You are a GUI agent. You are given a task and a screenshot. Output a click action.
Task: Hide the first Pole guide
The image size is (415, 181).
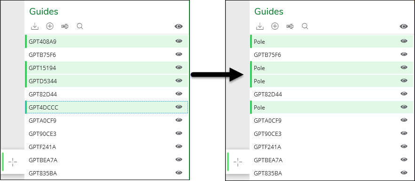404,41
